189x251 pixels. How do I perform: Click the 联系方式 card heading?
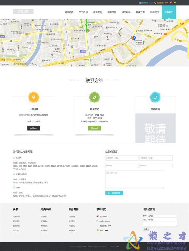coord(94,109)
